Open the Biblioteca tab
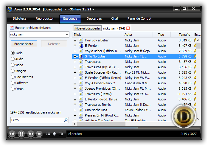The height and width of the screenshot is (146, 208). [19, 18]
